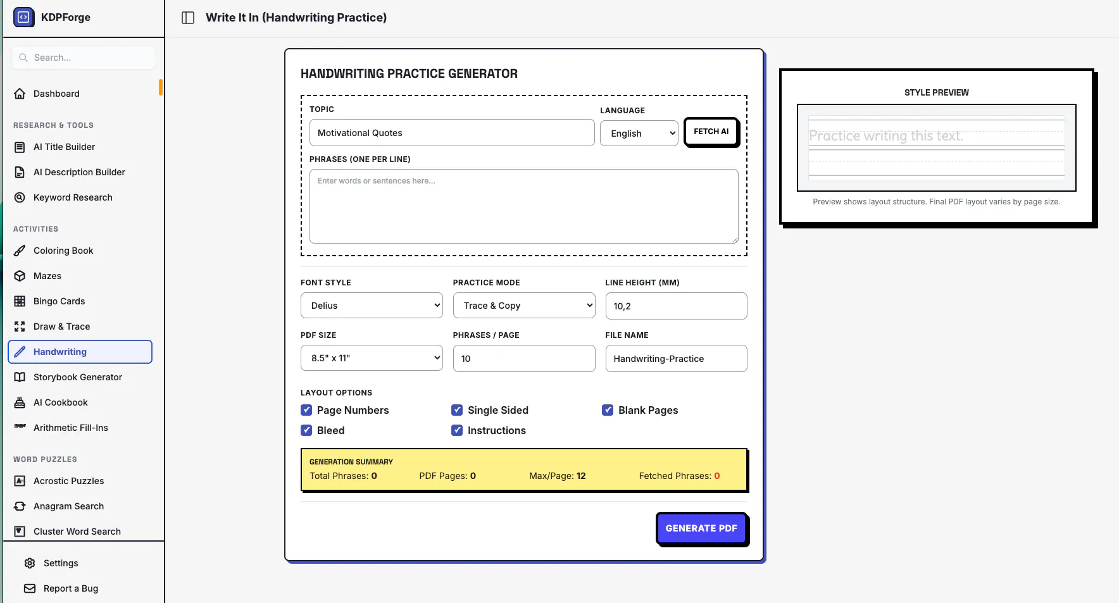Click the Report a Bug envelope icon

point(30,588)
